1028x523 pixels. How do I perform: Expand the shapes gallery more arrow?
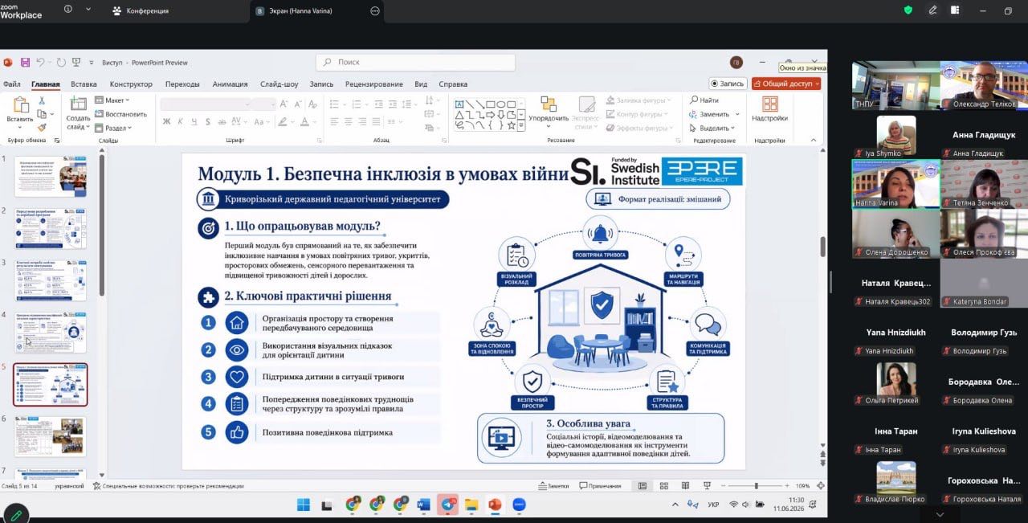point(520,126)
